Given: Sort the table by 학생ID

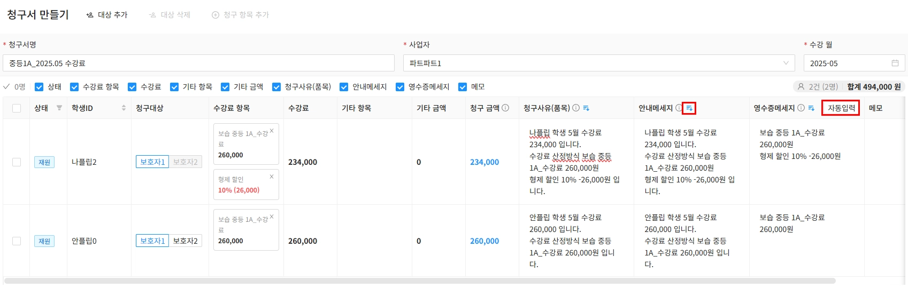Looking at the screenshot, I should (x=124, y=108).
